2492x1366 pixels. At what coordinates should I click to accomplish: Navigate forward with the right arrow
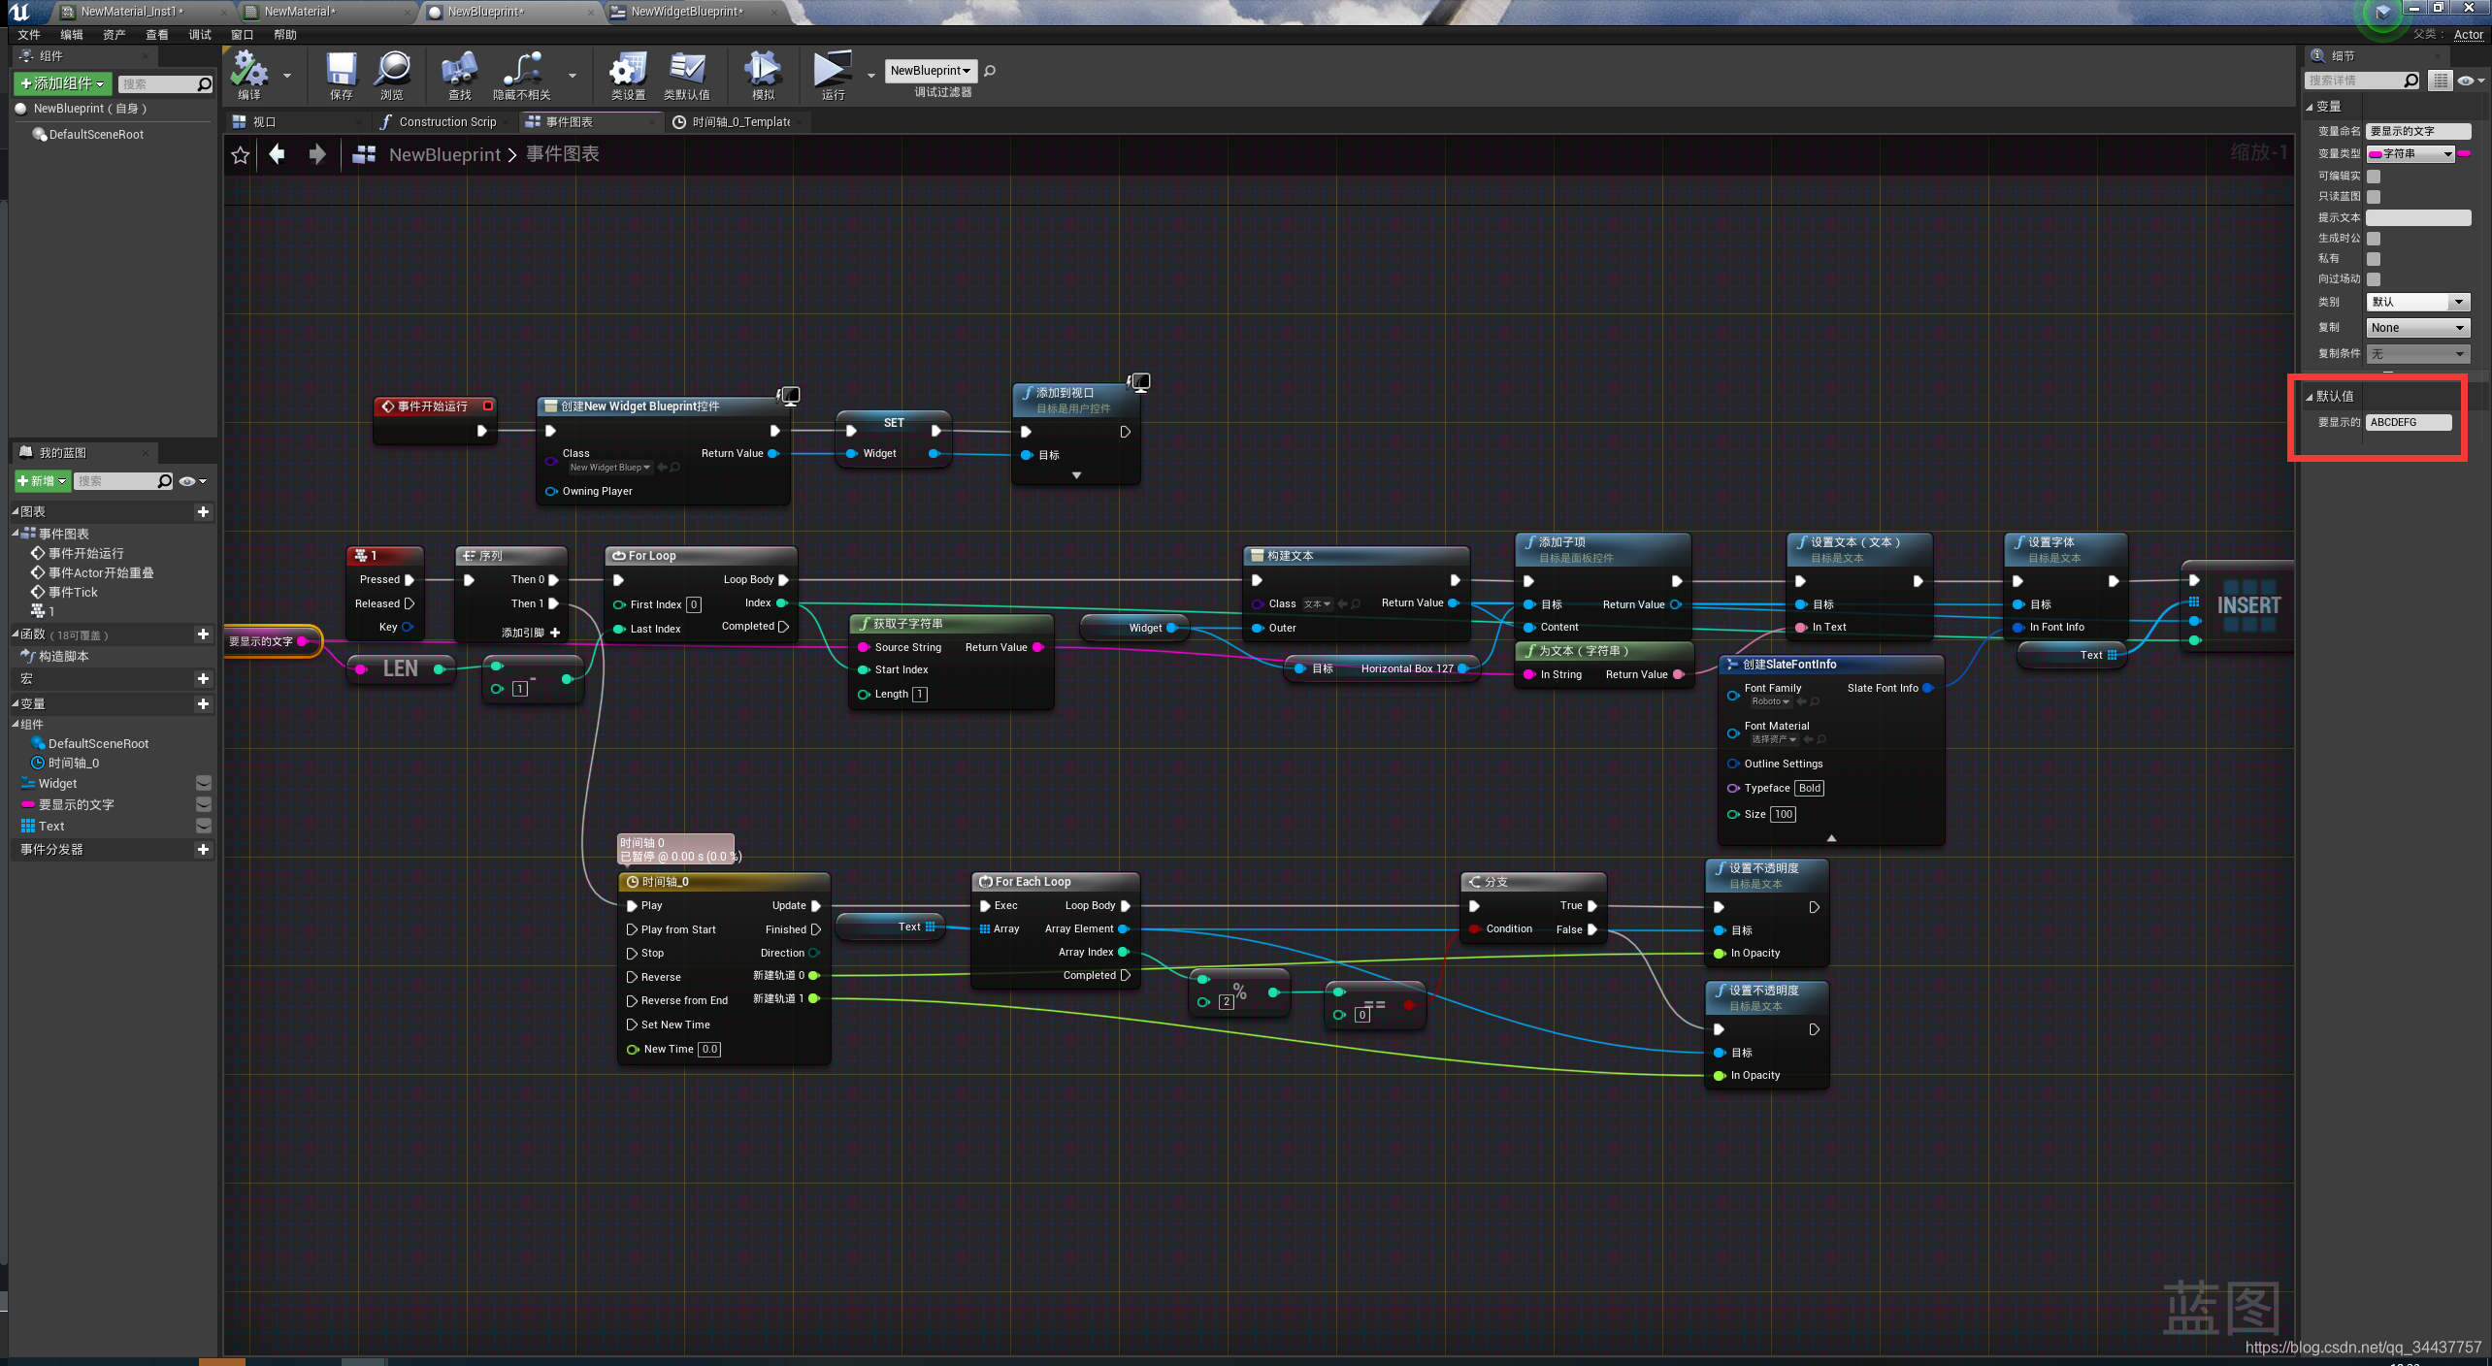[x=317, y=154]
